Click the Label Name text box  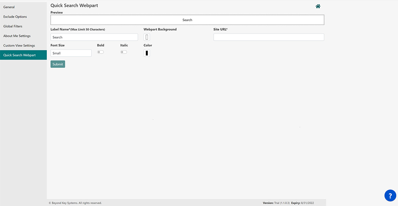point(94,37)
